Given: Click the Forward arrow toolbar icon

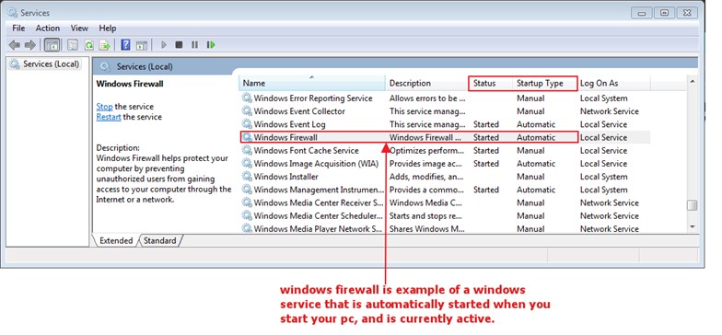Looking at the screenshot, I should [x=29, y=44].
